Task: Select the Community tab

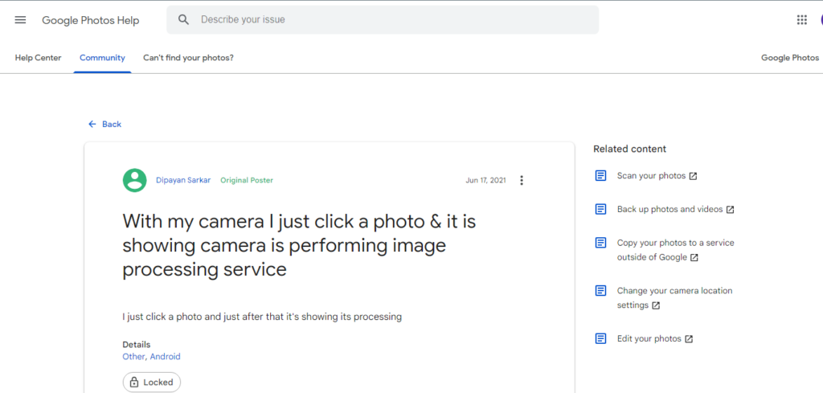Action: click(102, 58)
